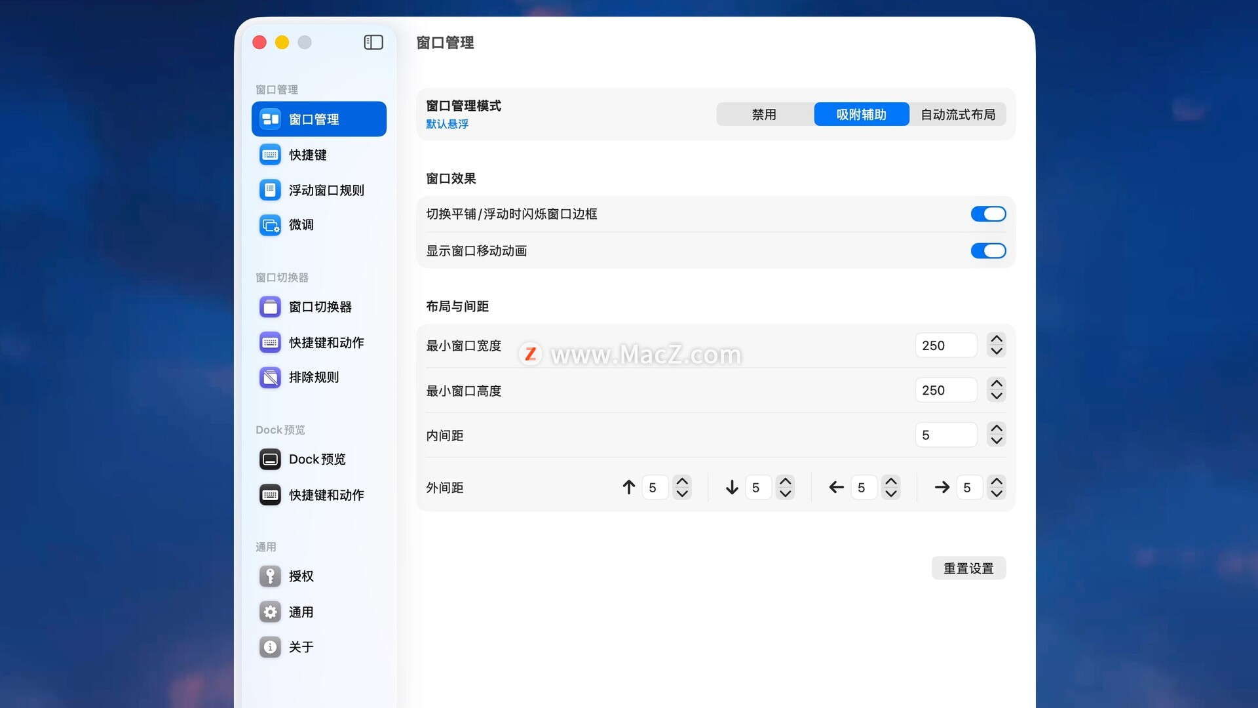Click purple 快捷键和动作 keyboard icon
The image size is (1258, 708).
(x=270, y=342)
